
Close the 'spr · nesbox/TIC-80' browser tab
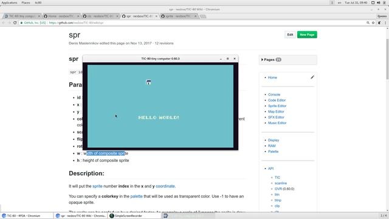tap(156, 16)
